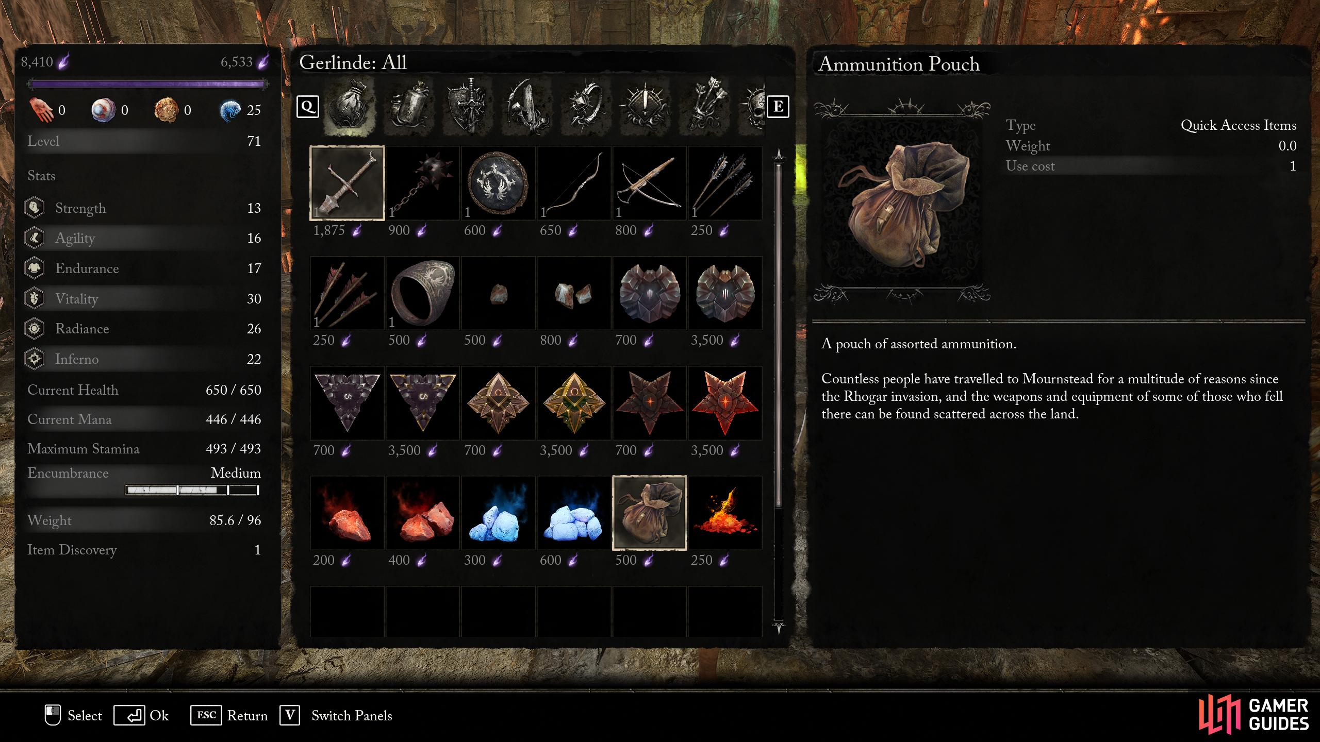Click the Q previous category button
This screenshot has height=742, width=1320.
(x=308, y=107)
